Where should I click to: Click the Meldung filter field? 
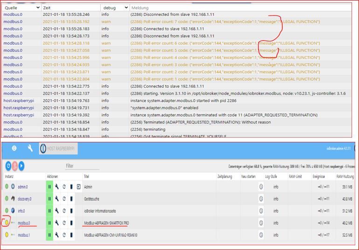(241, 8)
